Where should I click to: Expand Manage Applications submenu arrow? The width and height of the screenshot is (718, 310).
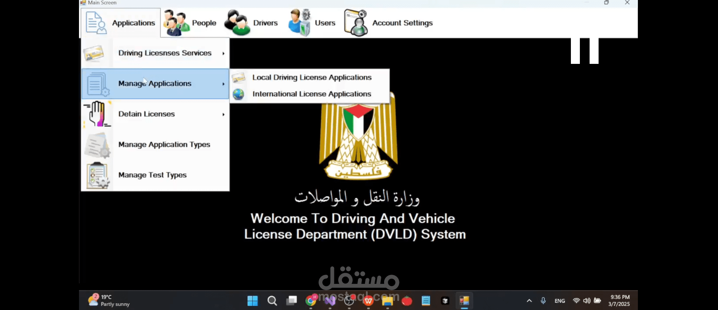(223, 84)
